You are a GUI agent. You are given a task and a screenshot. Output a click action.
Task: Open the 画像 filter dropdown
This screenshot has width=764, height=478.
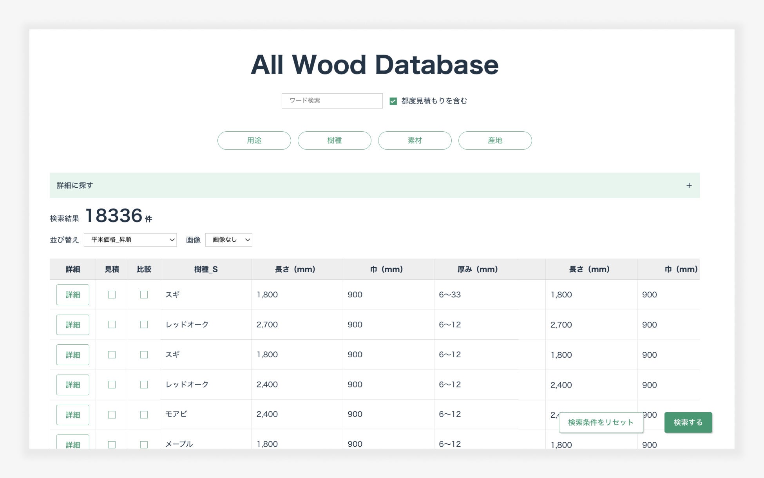pyautogui.click(x=228, y=240)
